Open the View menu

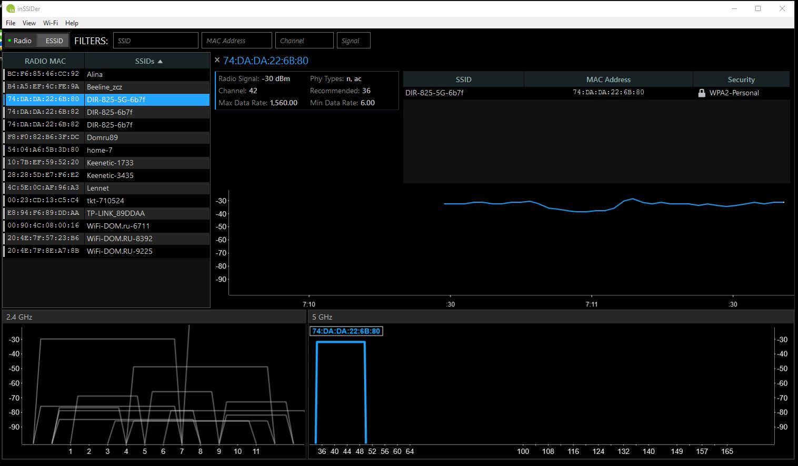pyautogui.click(x=29, y=23)
